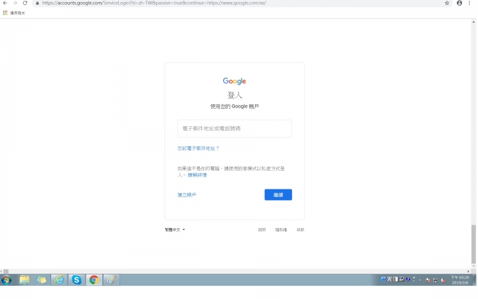The image size is (478, 299).
Task: Open the Paint taskbar icon
Action: [x=112, y=280]
